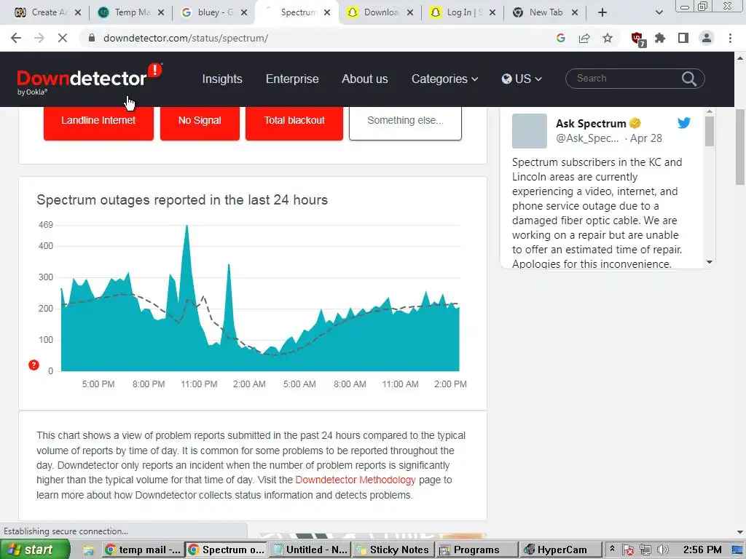This screenshot has width=746, height=559.
Task: Open the Extensions puzzle icon
Action: click(660, 38)
